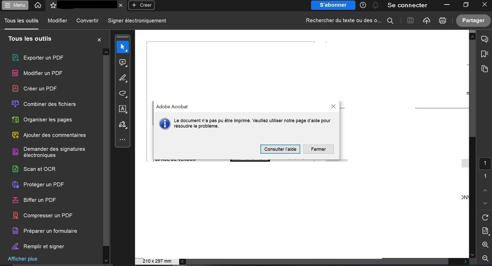Open Créer un PDF tool

pos(40,88)
